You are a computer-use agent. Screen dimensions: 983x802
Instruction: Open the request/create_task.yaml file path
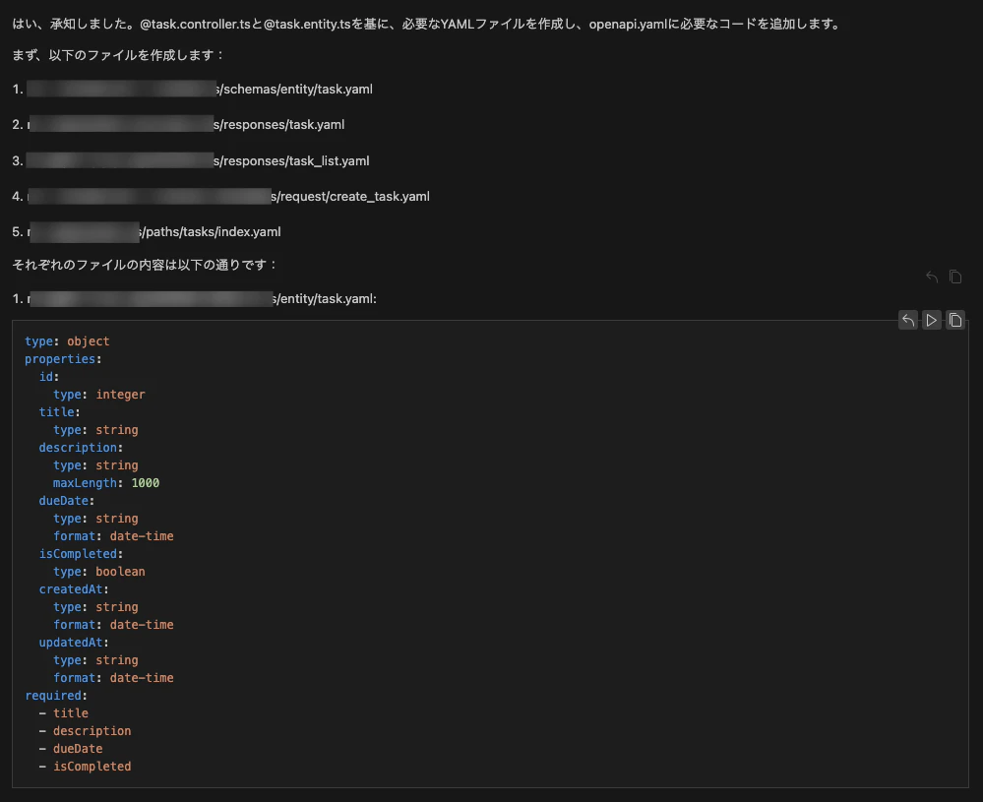click(350, 196)
